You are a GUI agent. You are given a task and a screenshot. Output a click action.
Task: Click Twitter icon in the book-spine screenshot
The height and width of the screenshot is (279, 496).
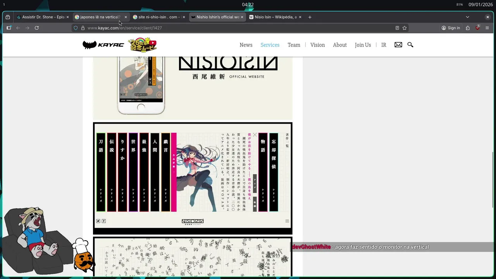pyautogui.click(x=98, y=221)
